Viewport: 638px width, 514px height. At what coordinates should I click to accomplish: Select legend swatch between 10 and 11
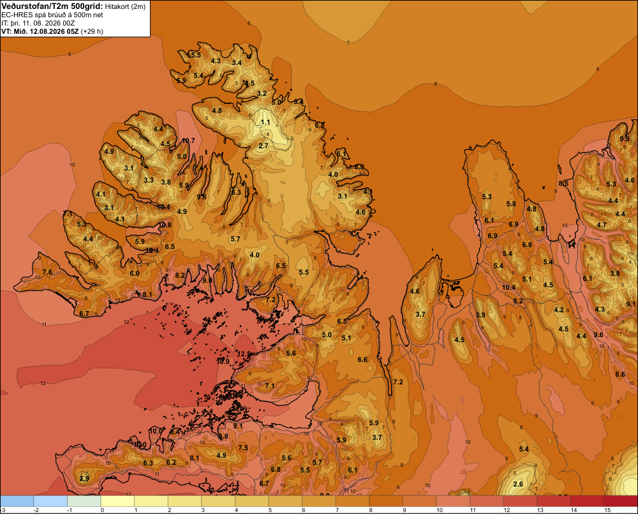click(x=453, y=501)
